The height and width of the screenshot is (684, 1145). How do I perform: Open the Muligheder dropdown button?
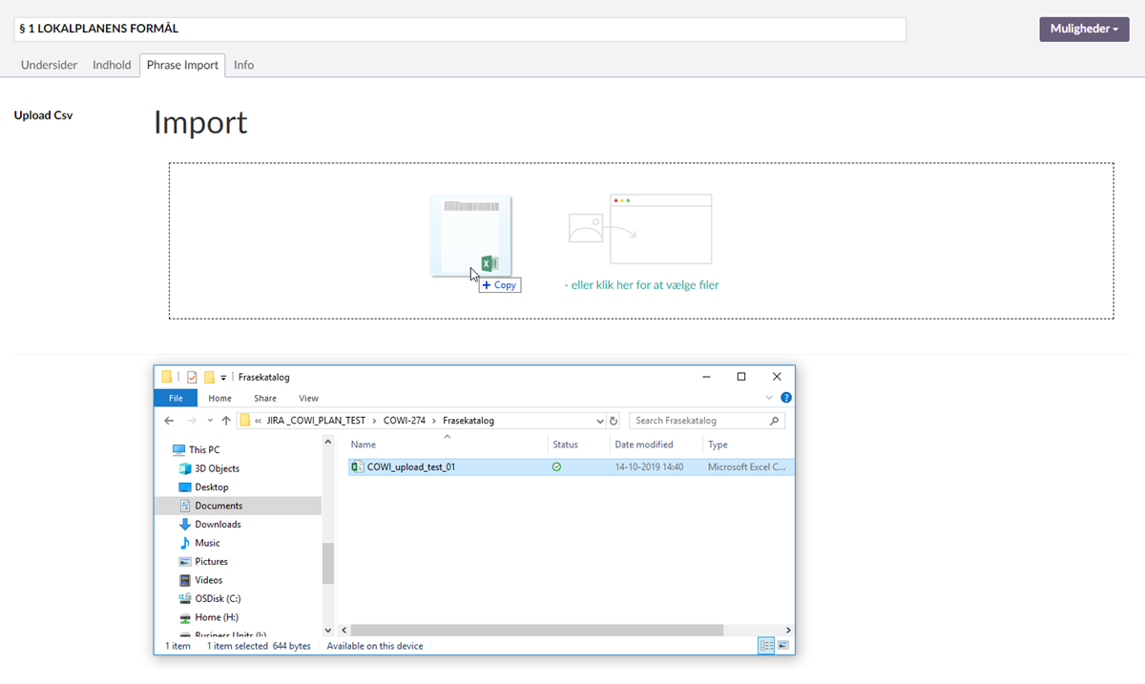pos(1084,30)
